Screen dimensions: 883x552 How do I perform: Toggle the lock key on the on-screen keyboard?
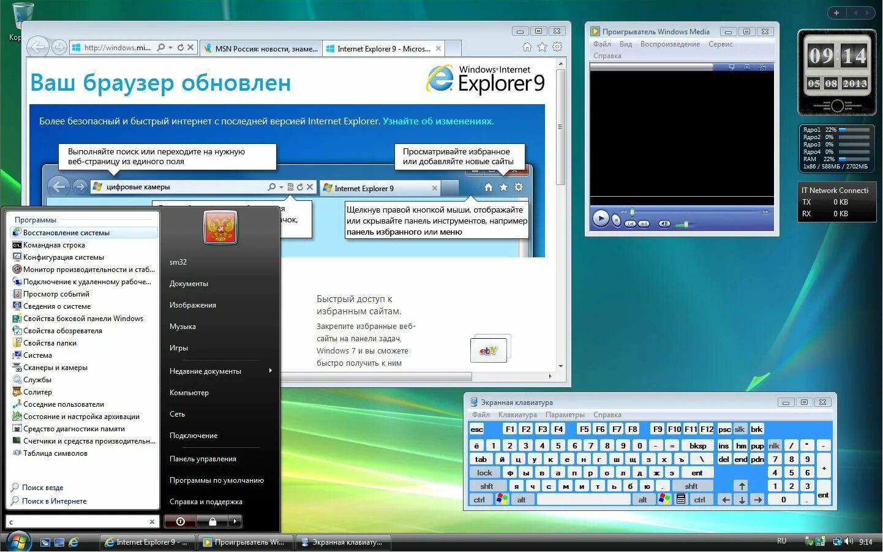484,472
